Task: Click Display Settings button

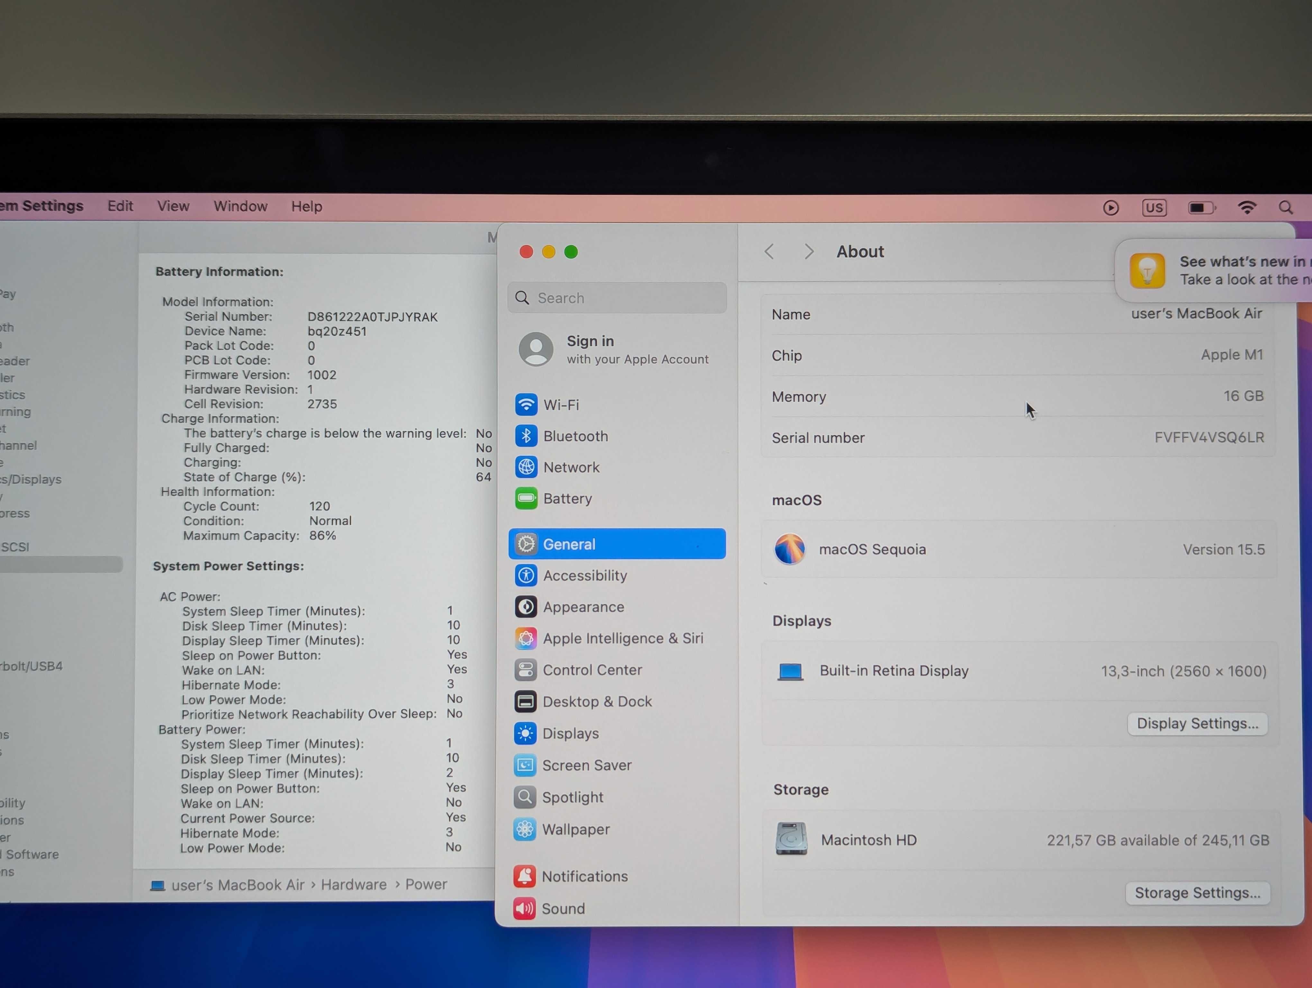Action: [x=1198, y=724]
